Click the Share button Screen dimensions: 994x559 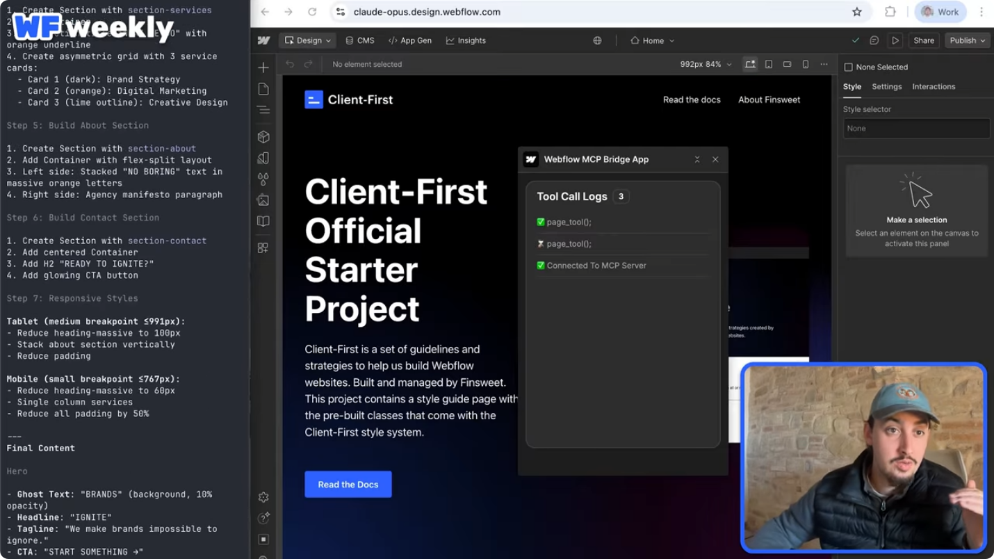924,40
